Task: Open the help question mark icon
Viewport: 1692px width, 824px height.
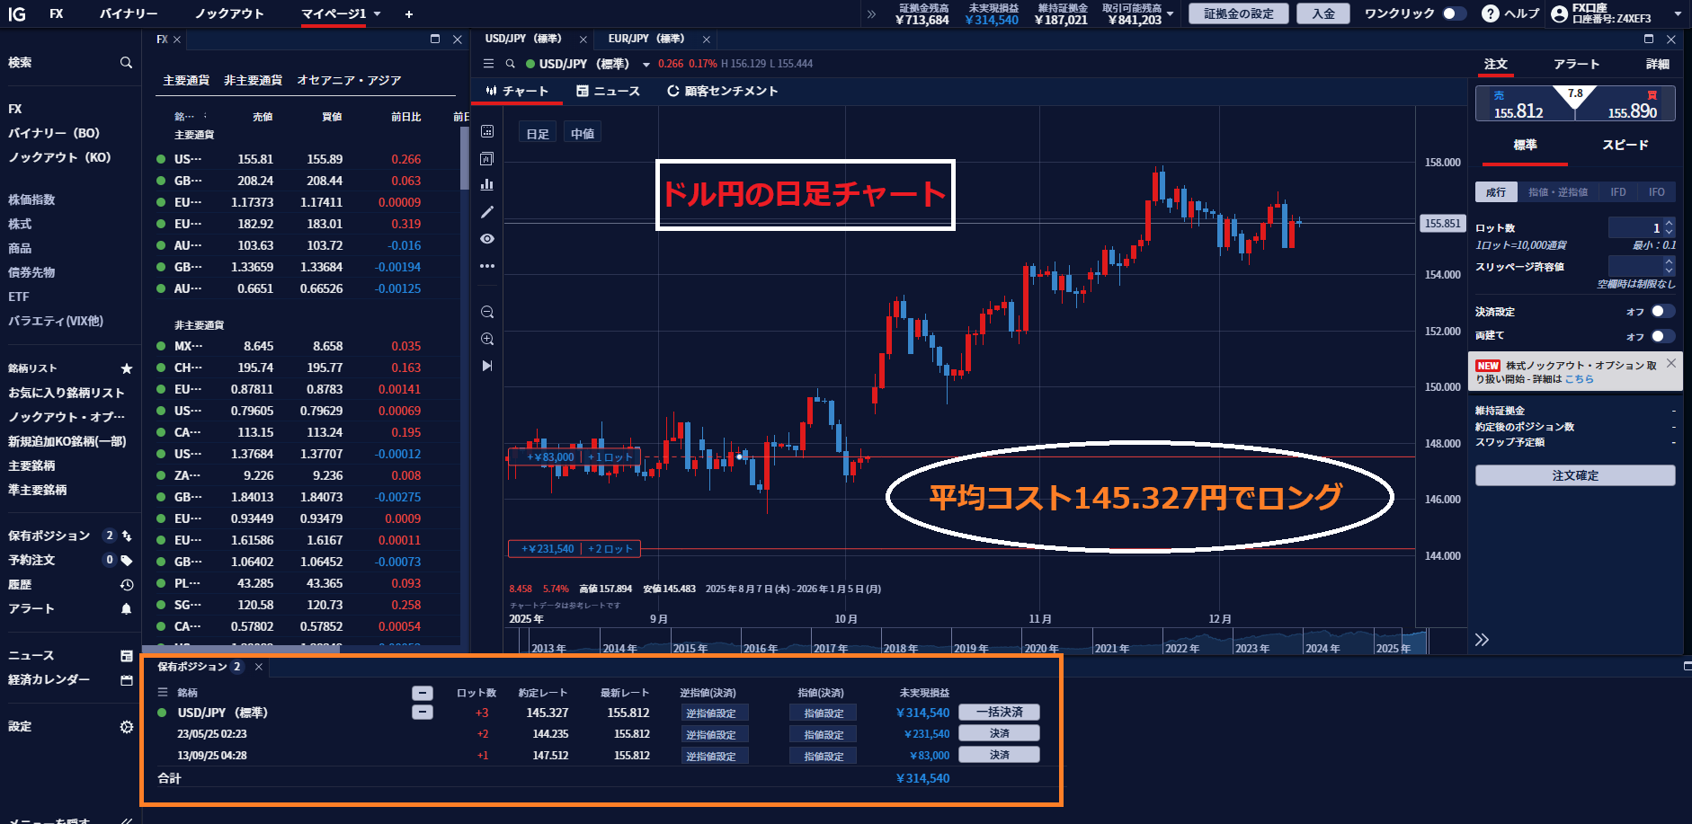Action: coord(1490,13)
